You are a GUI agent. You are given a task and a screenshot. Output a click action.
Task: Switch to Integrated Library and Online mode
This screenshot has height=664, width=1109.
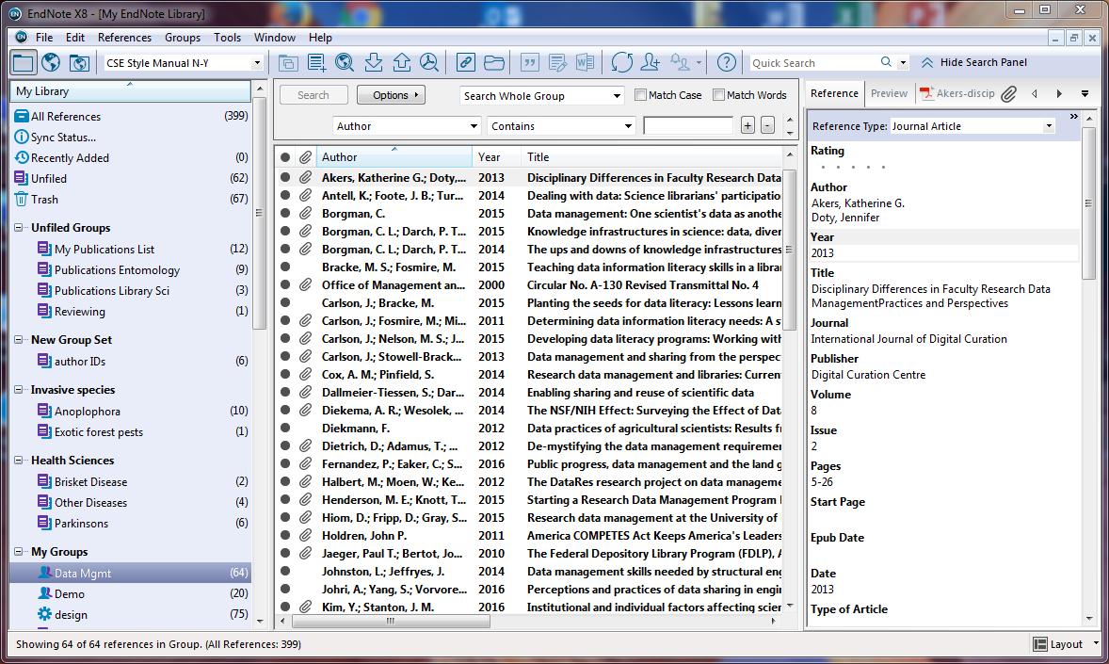click(x=79, y=62)
